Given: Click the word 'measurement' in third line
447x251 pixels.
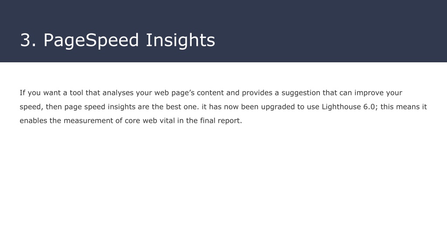Looking at the screenshot, I should pos(88,121).
